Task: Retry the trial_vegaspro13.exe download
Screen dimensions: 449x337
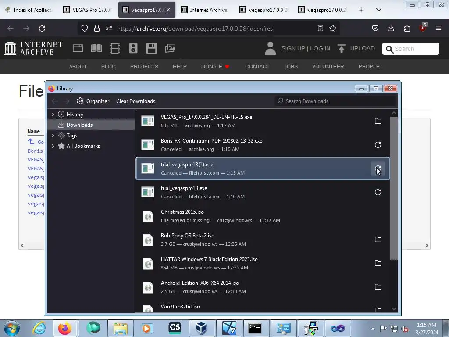Action: [x=378, y=192]
